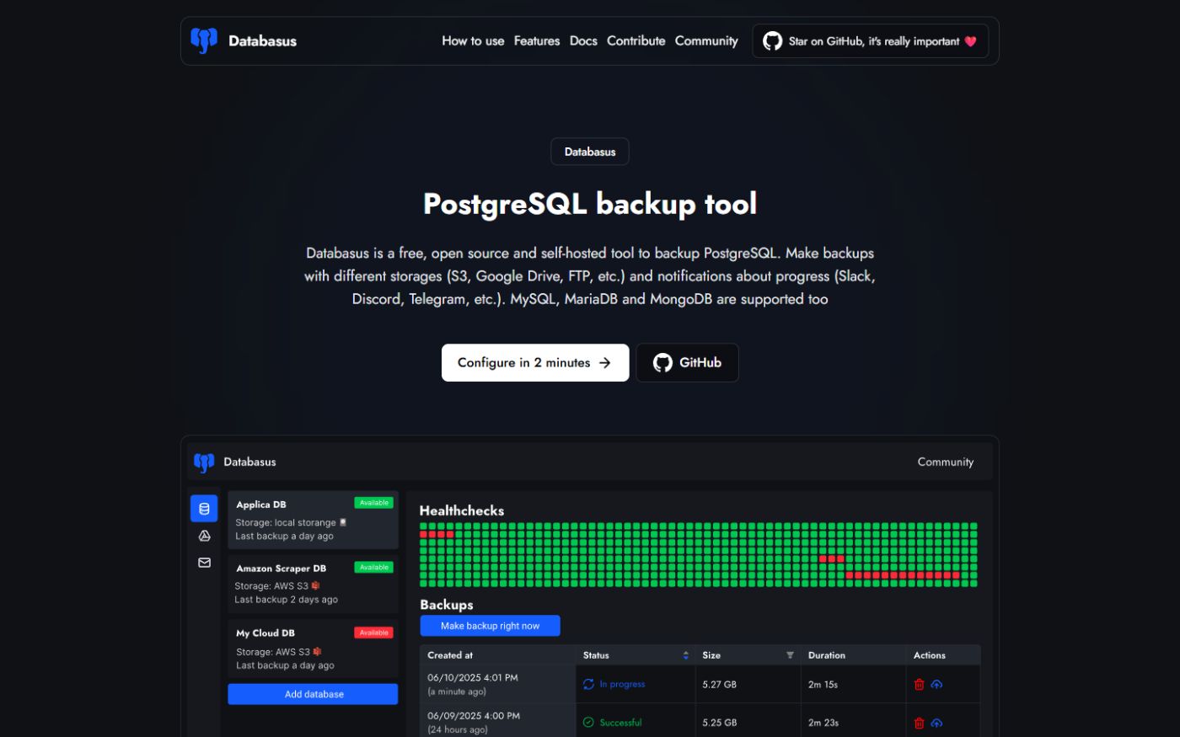1180x737 pixels.
Task: Click the restore cloud icon for 06/09/2025 backup
Action: [x=936, y=723]
